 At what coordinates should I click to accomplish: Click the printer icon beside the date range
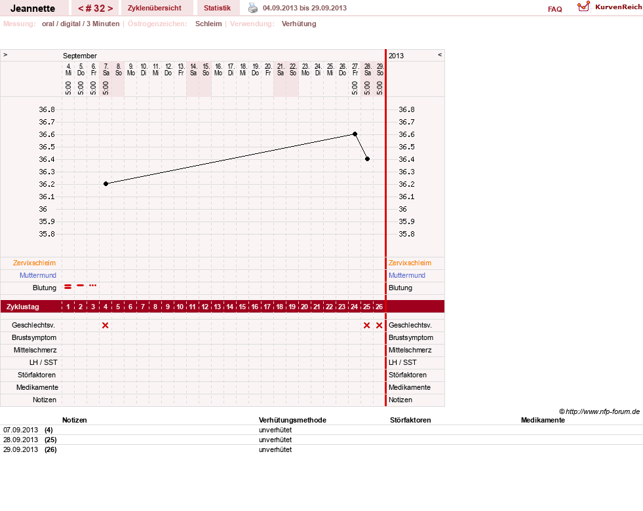253,8
